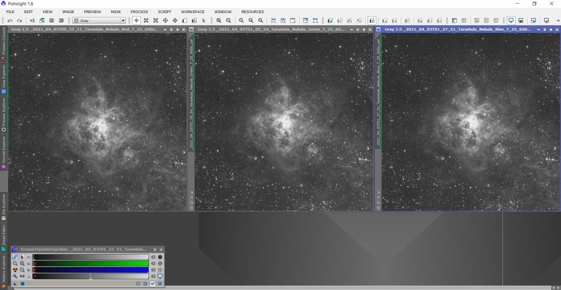Open the SCRIPT menu

(164, 11)
